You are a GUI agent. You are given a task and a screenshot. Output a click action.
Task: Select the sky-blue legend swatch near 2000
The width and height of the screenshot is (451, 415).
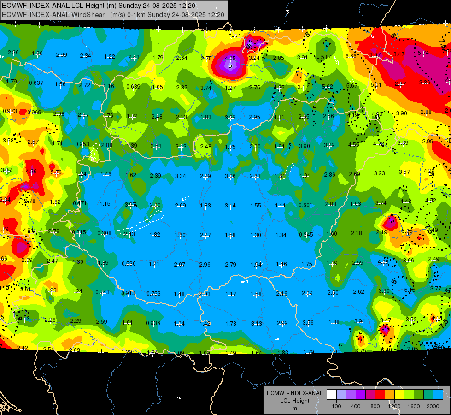438,395
